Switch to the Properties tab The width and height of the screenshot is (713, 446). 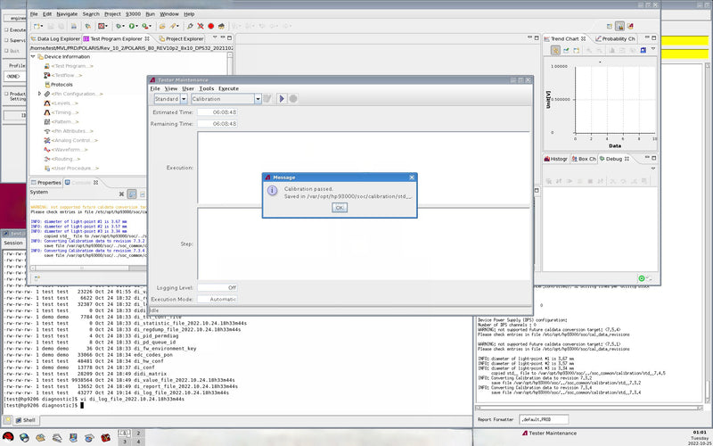tap(45, 183)
